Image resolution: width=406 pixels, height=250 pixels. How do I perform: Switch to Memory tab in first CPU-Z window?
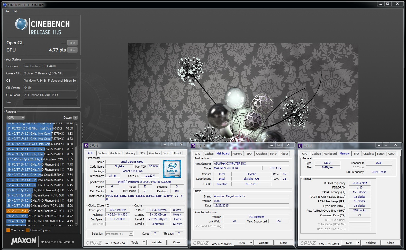click(x=130, y=153)
